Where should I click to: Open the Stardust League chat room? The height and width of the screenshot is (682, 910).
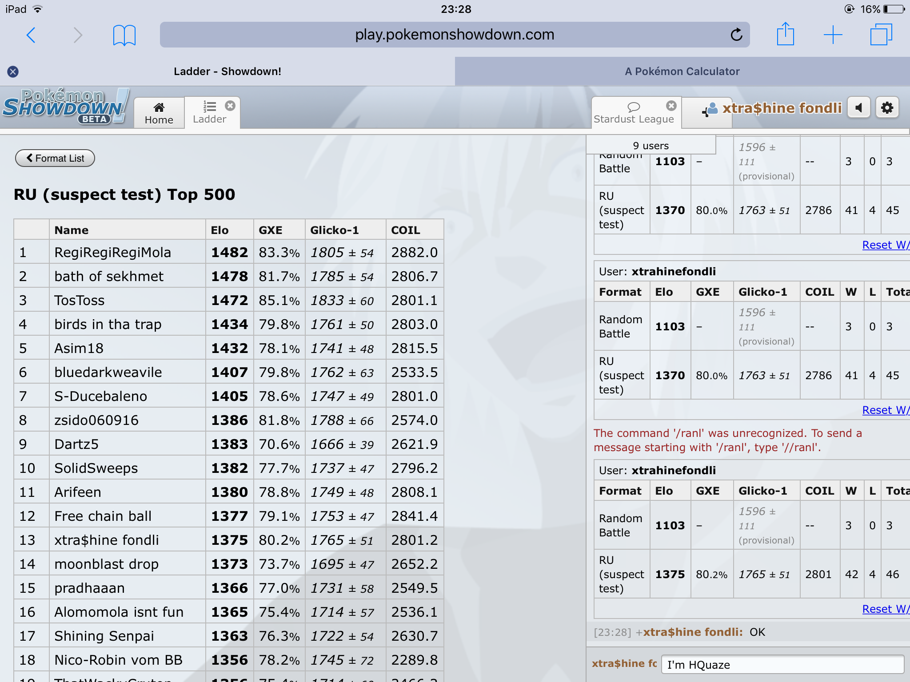pos(633,113)
